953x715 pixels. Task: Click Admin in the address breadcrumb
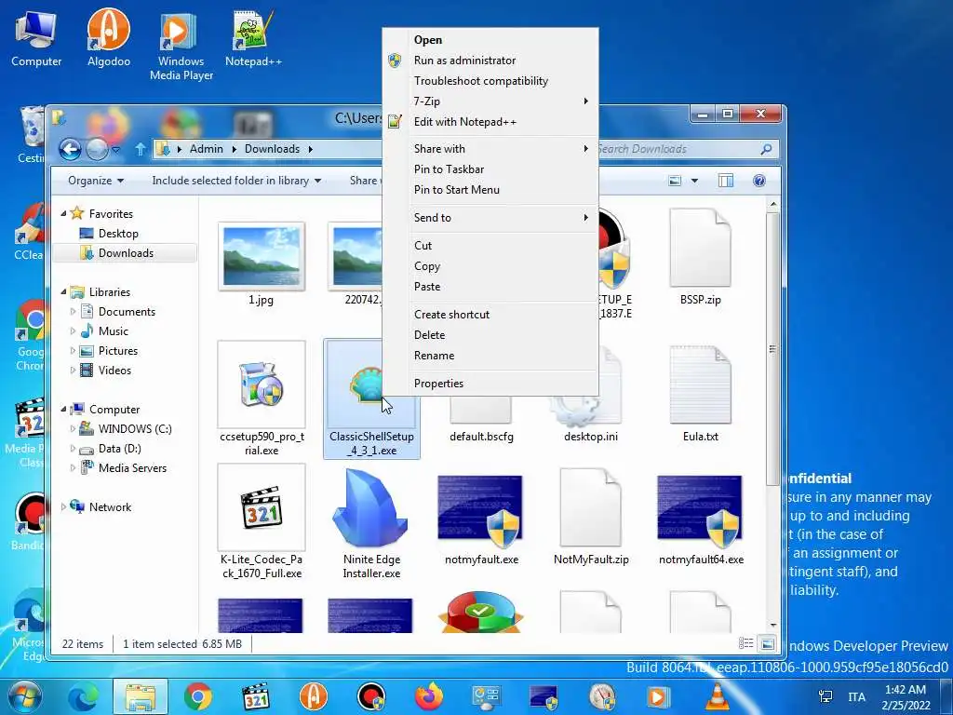(206, 149)
